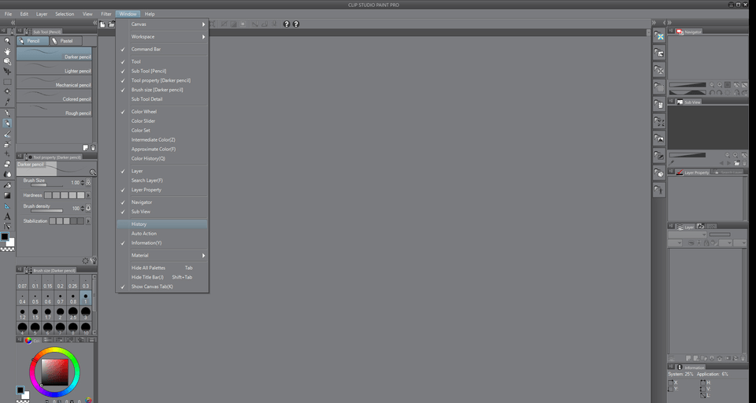Choose the Lighter pencil sub tool
The height and width of the screenshot is (403, 756).
click(54, 68)
